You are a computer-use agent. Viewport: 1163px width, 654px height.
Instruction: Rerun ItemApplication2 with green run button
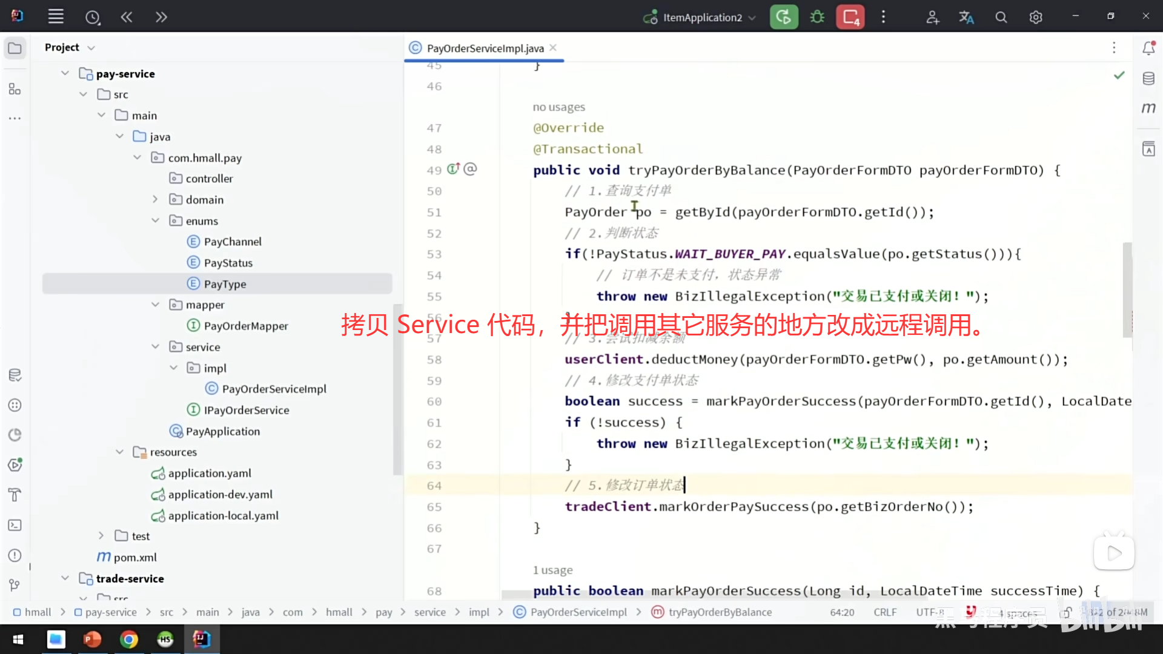click(x=784, y=17)
